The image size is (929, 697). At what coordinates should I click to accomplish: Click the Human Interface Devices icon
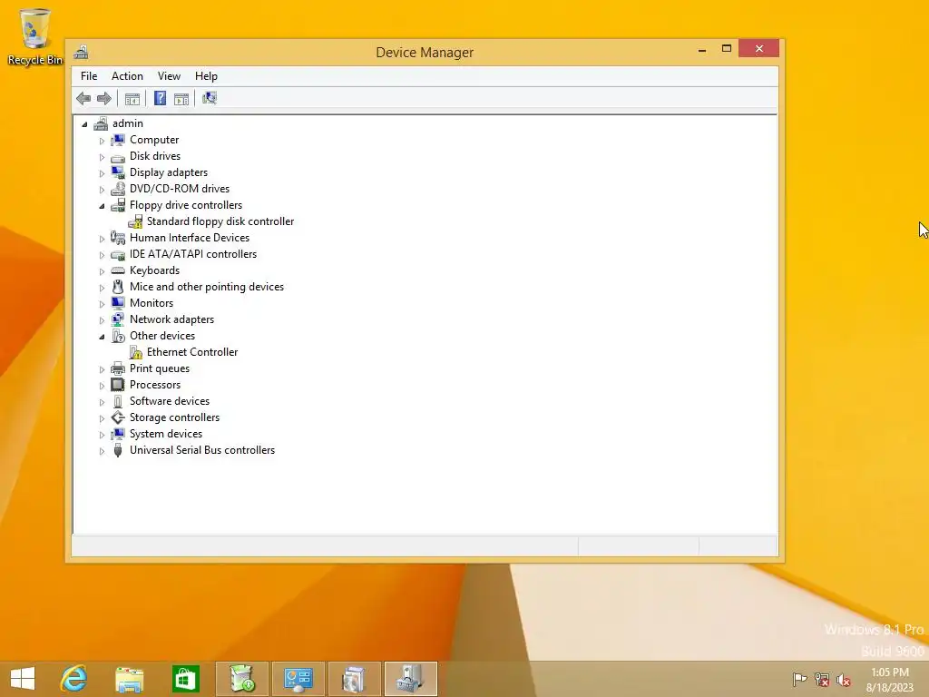click(x=118, y=238)
